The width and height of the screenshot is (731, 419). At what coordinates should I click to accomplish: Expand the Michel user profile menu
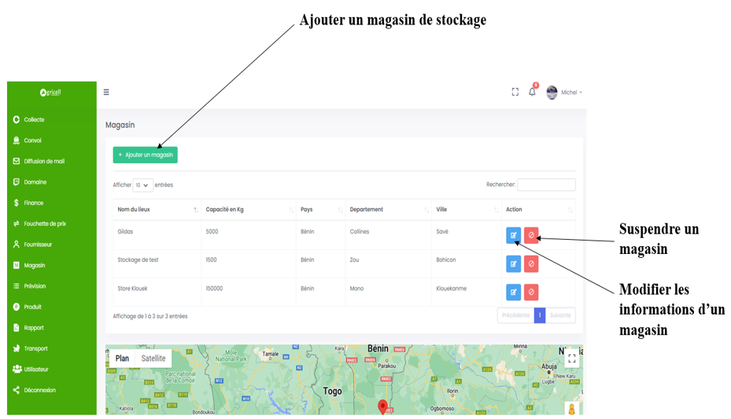point(565,93)
